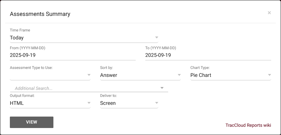This screenshot has width=281, height=135.
Task: Open the Time Frame dropdown showing Today
Action: [79, 38]
